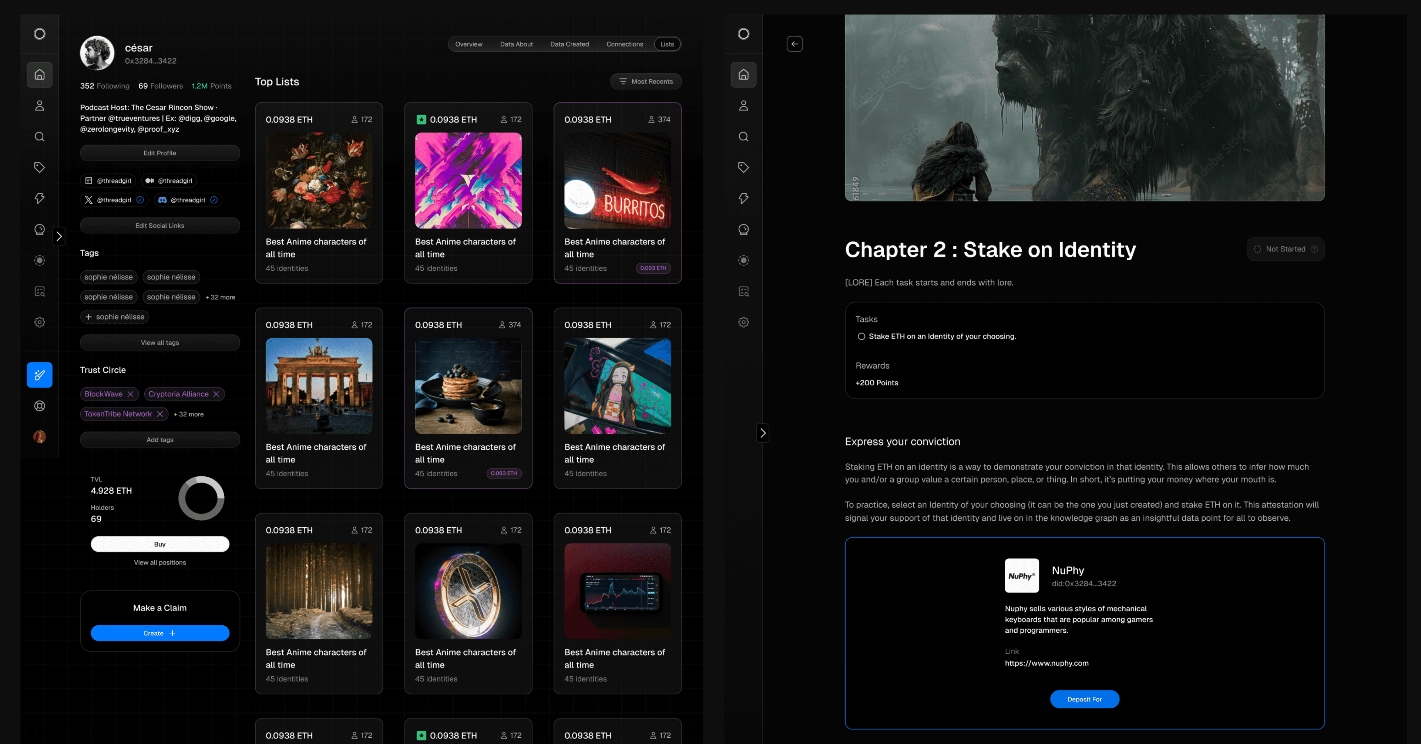Open settings gear in the Chapter 2 window sidebar
The image size is (1421, 744).
pyautogui.click(x=743, y=322)
